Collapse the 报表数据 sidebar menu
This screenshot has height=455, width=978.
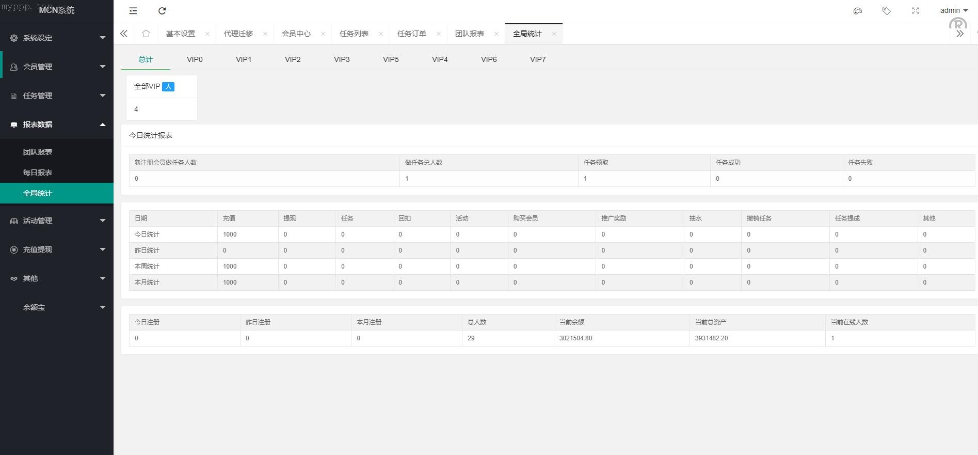click(x=57, y=124)
